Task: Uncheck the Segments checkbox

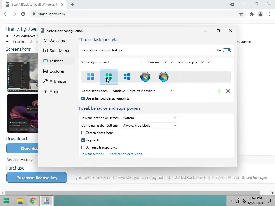Action: [83, 140]
